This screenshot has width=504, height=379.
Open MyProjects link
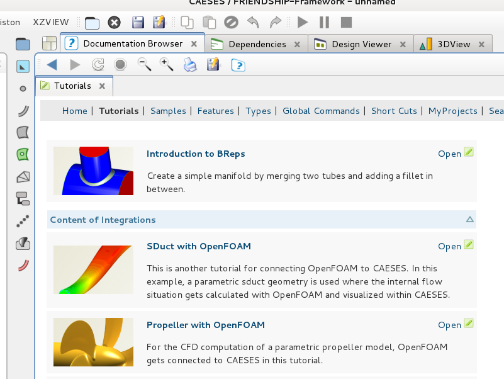pos(452,111)
